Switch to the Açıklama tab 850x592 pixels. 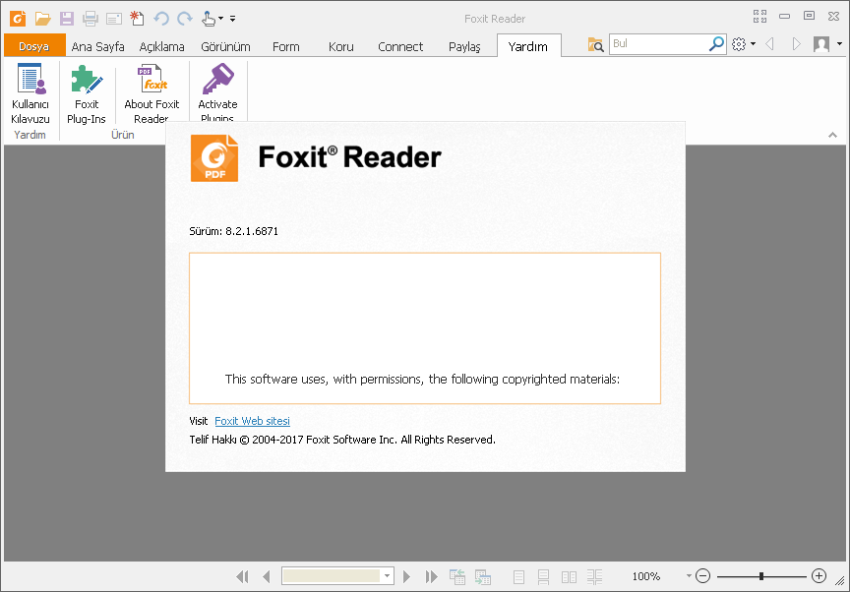(161, 46)
